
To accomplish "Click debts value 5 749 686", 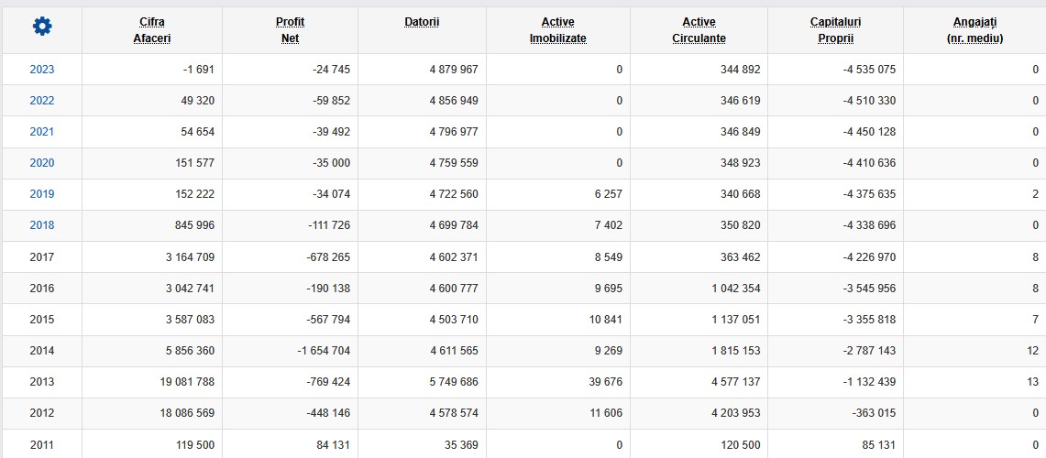I will (454, 382).
